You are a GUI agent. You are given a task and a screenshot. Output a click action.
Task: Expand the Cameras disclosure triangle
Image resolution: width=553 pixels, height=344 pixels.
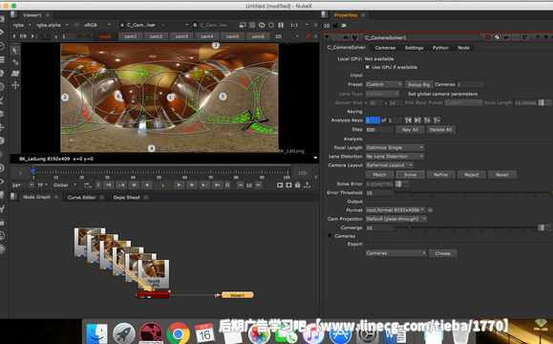[x=330, y=236]
